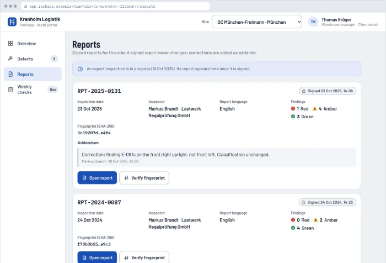This screenshot has height=263, width=386.
Task: Click the clock icon in the inspection banner
Action: (x=80, y=69)
